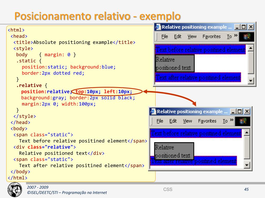265x198 pixels.
Task: Click scroll-down arrow in lower browser window
Action: click(247, 165)
